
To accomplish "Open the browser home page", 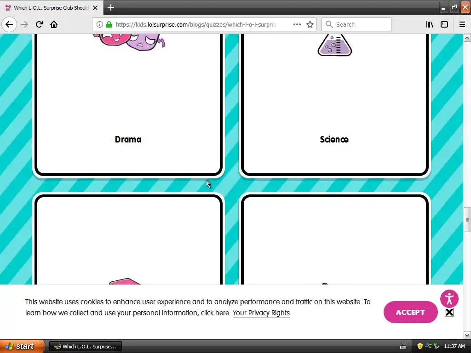I will click(54, 24).
